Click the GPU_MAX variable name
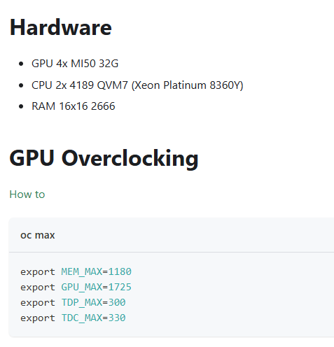334x347 pixels. [82, 287]
